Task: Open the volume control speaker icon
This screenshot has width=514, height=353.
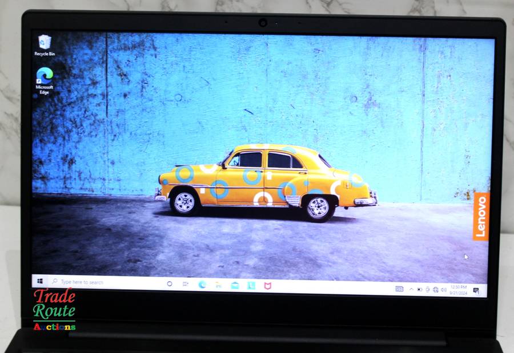Action: coord(444,290)
